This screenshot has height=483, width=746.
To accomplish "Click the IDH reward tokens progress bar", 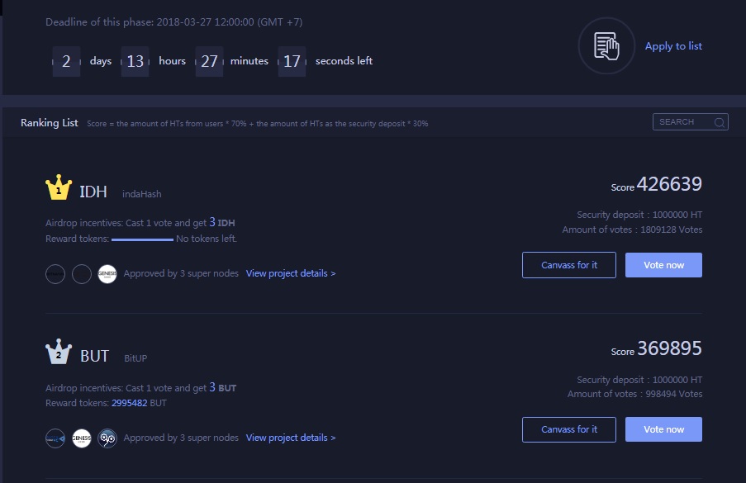I will pyautogui.click(x=142, y=239).
